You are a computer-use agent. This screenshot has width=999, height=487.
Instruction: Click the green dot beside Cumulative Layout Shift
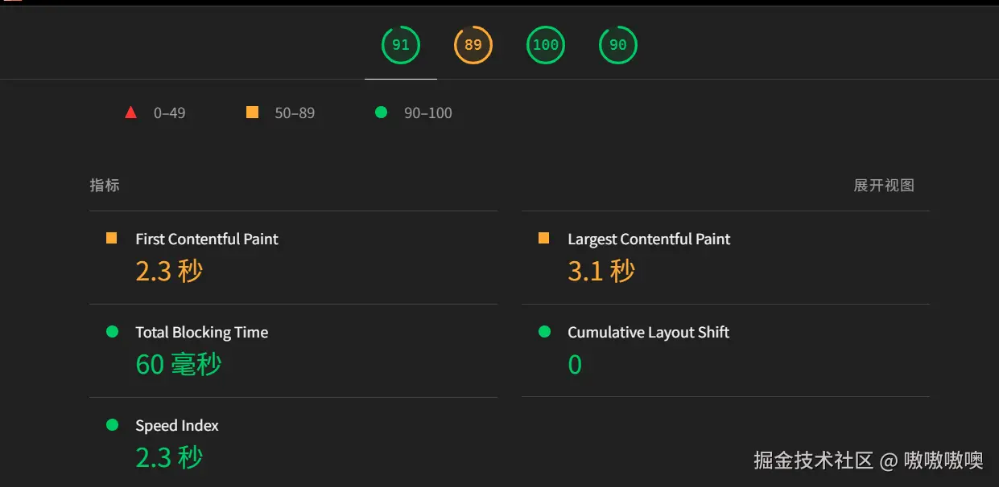[544, 332]
